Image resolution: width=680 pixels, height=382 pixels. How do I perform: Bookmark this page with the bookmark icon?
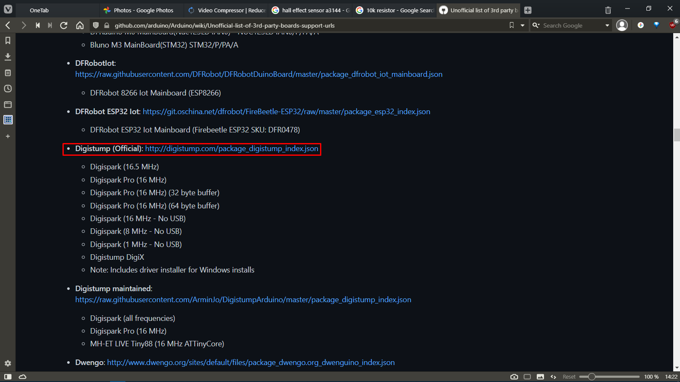point(512,25)
